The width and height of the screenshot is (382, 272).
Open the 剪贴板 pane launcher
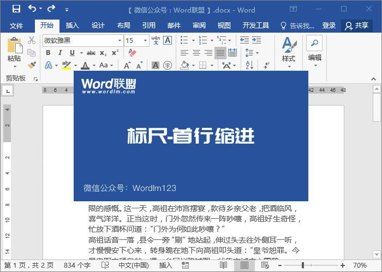coord(36,79)
